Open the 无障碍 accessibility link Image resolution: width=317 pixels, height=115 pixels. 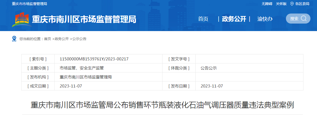(x=267, y=4)
